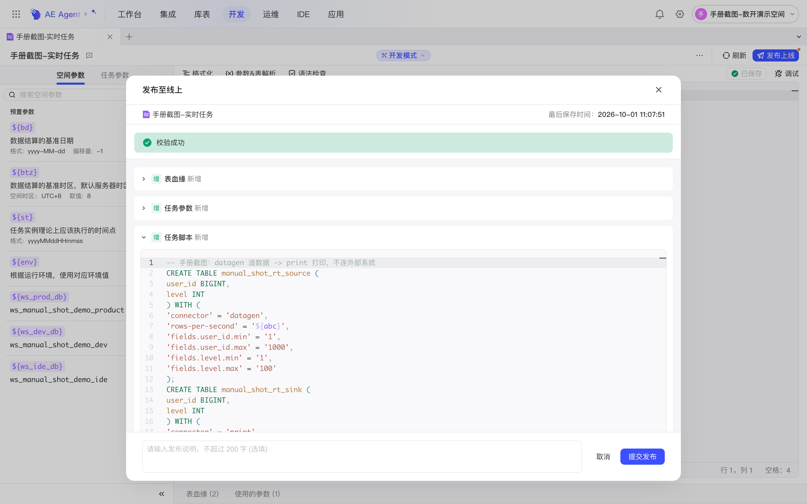Open the 开发模式 mode dropdown

tap(403, 55)
